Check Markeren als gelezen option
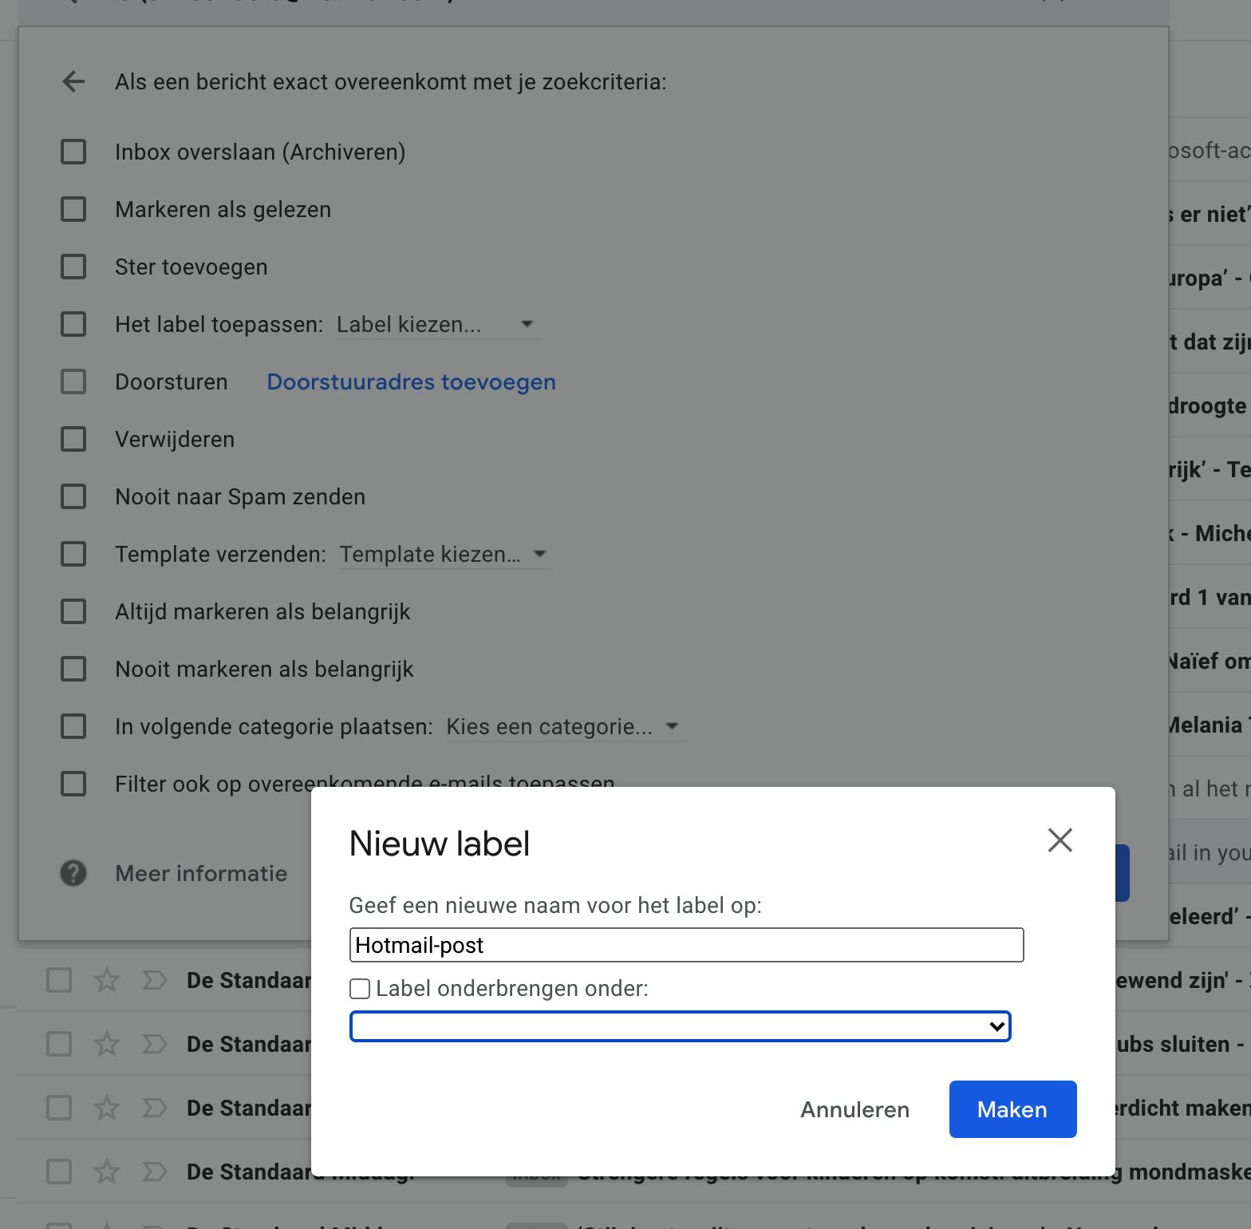 [73, 209]
